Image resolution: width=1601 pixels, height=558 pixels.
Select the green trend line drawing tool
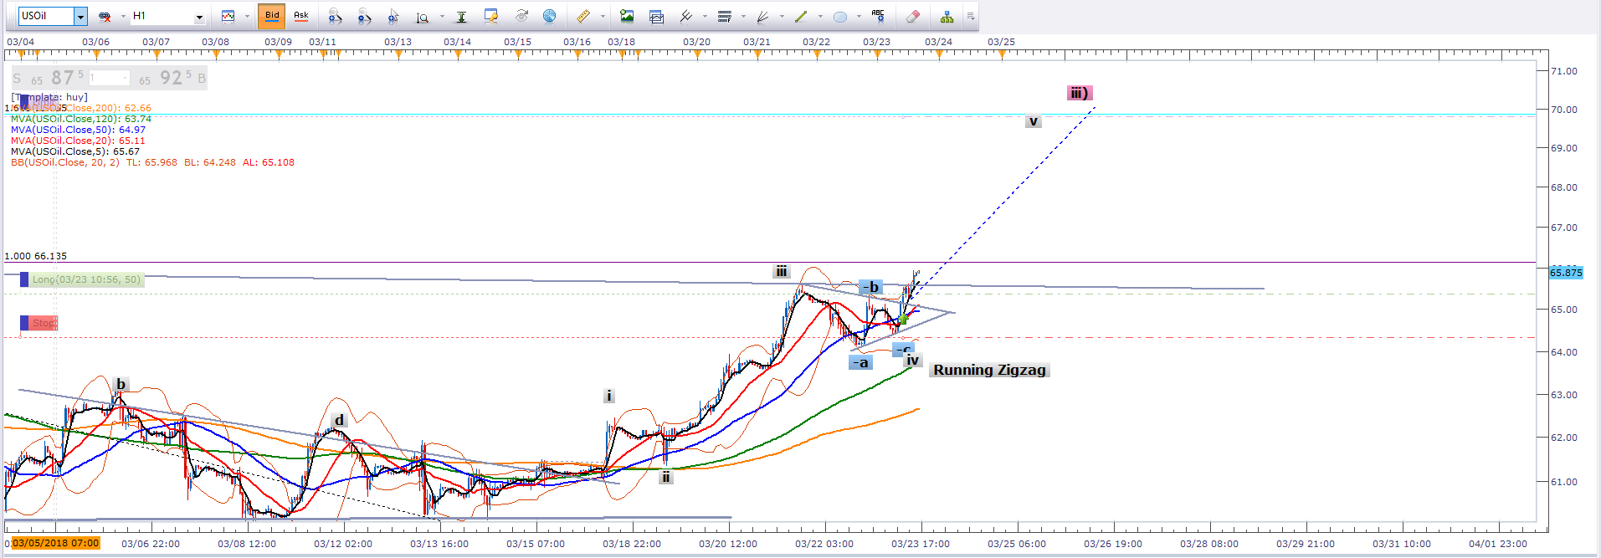point(801,16)
